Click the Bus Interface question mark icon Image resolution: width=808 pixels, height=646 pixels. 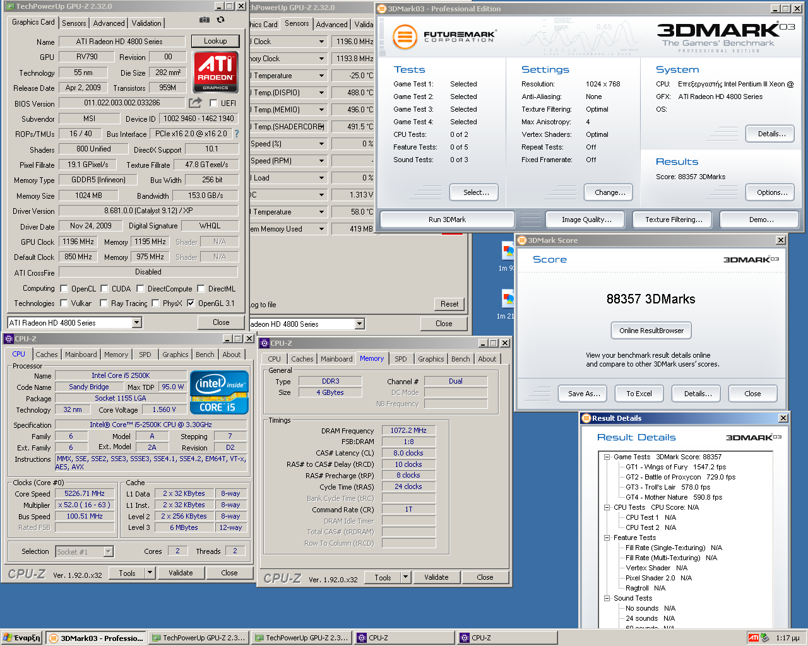point(237,134)
